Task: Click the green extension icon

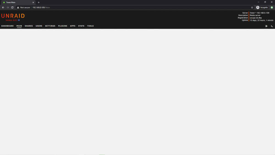Action: click(272, 7)
